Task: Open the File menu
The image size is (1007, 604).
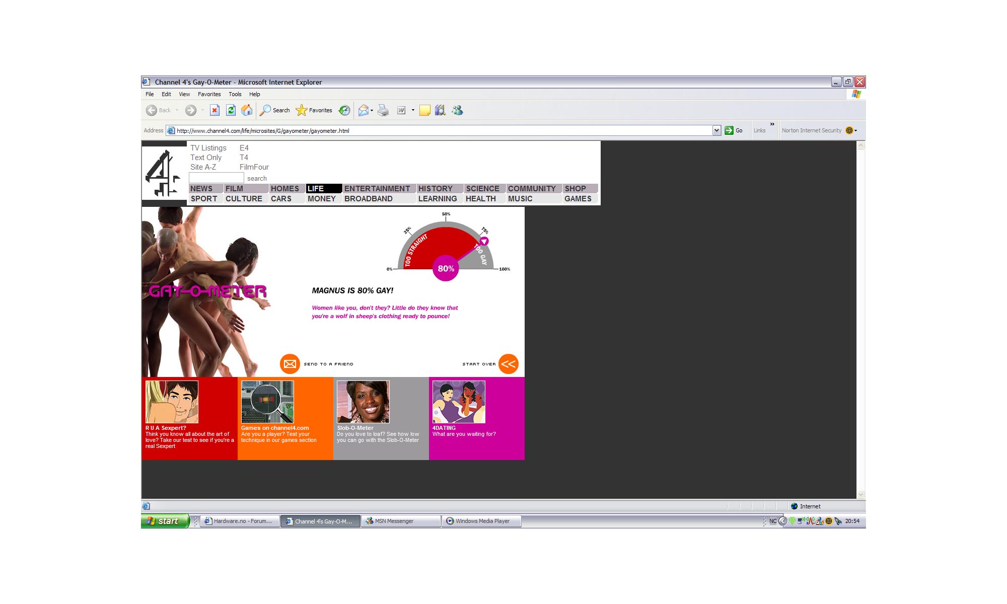Action: [150, 94]
